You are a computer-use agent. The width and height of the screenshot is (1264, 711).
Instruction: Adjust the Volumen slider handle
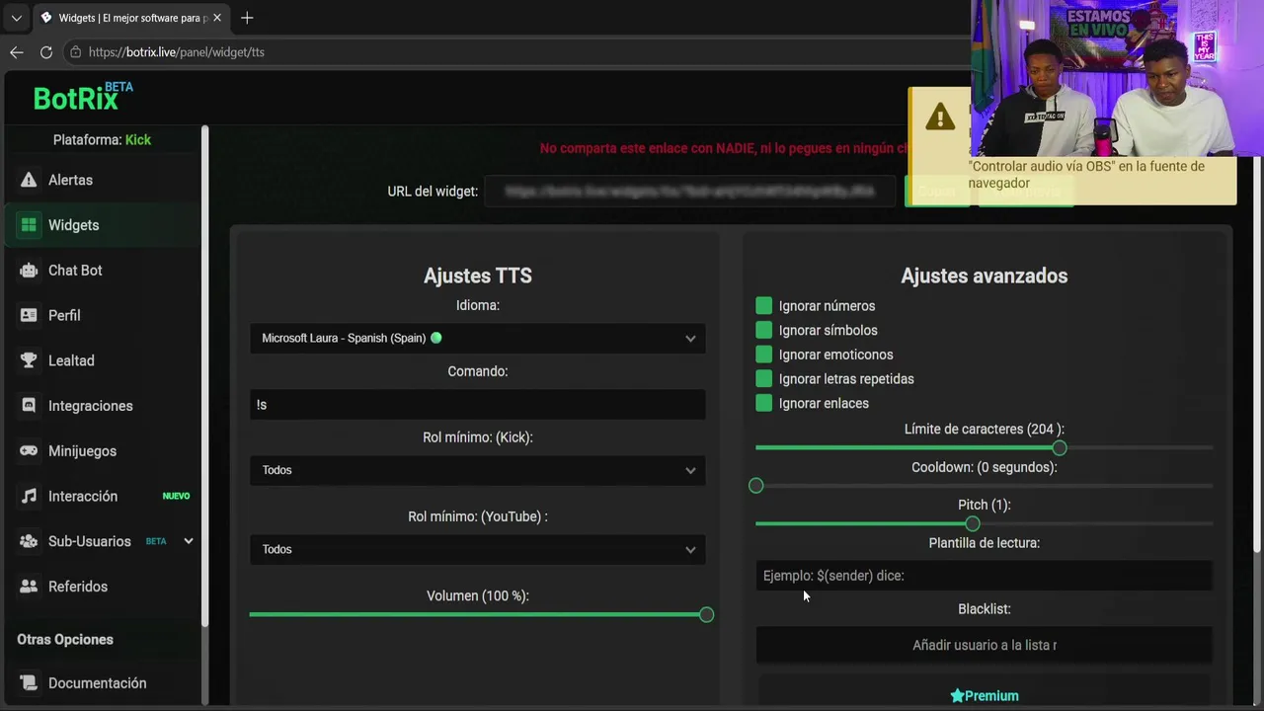coord(706,615)
